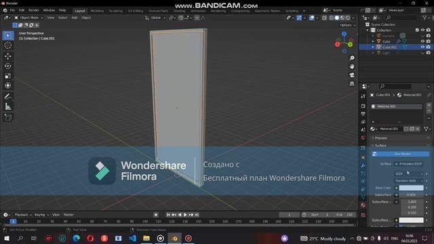The height and width of the screenshot is (244, 434).
Task: Select the Scale tool
Action: (7, 76)
